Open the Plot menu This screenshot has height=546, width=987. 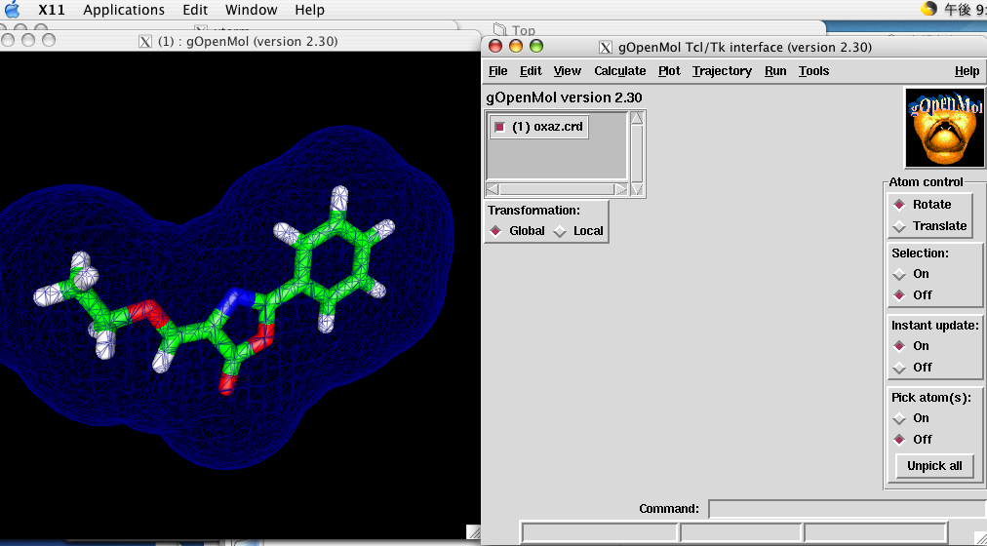(669, 71)
